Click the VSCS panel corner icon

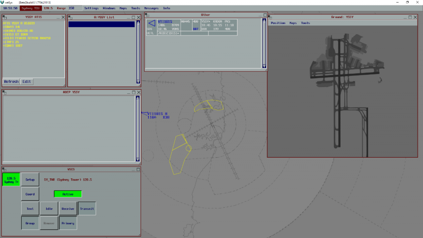[4, 169]
